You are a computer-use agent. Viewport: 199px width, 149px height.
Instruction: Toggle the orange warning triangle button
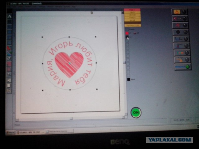pos(179,12)
